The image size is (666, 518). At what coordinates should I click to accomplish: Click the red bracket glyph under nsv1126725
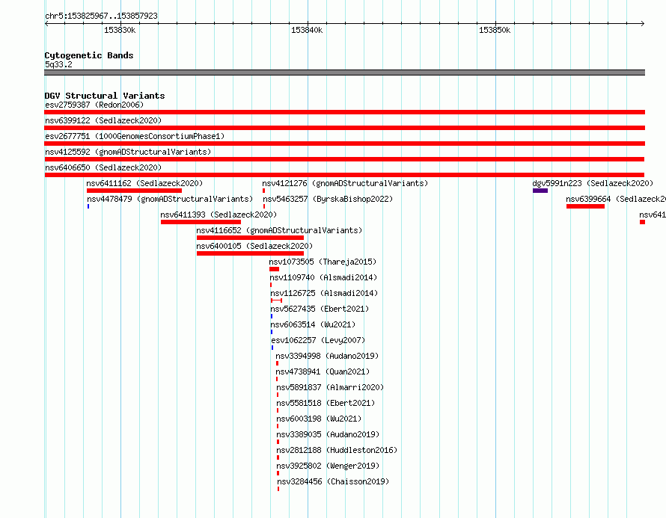coord(277,300)
